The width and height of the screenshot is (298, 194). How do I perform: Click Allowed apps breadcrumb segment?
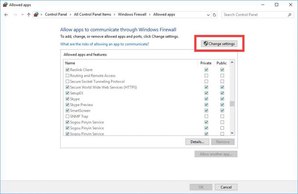[164, 15]
